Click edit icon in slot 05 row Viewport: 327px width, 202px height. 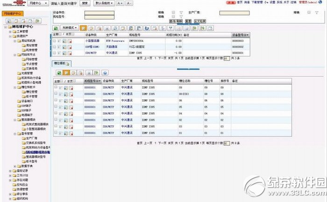click(x=66, y=108)
